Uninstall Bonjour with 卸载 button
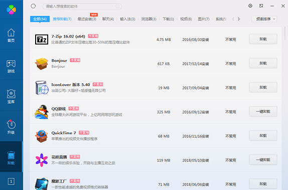The width and height of the screenshot is (288, 190). [x=263, y=63]
